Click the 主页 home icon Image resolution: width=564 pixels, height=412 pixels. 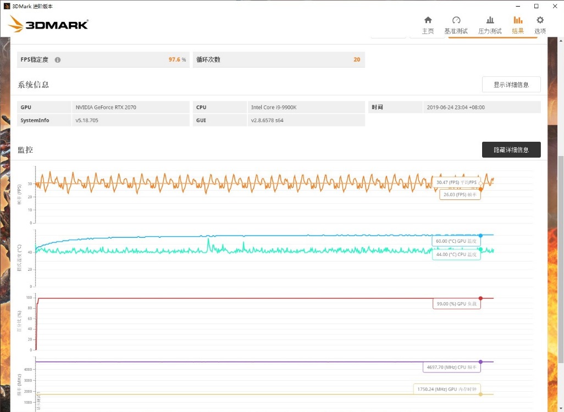[427, 19]
